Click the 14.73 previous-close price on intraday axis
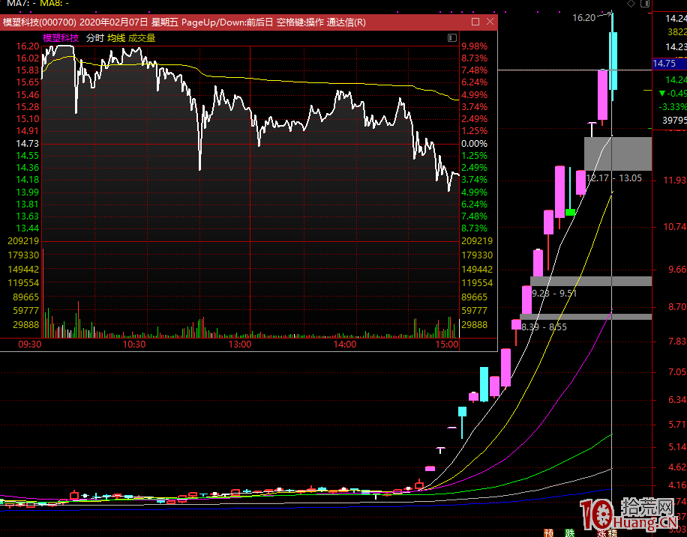The image size is (687, 537). [x=28, y=144]
